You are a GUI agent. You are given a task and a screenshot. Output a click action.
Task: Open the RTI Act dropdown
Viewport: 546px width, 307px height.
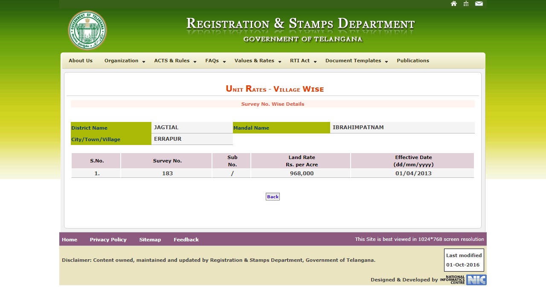(300, 61)
